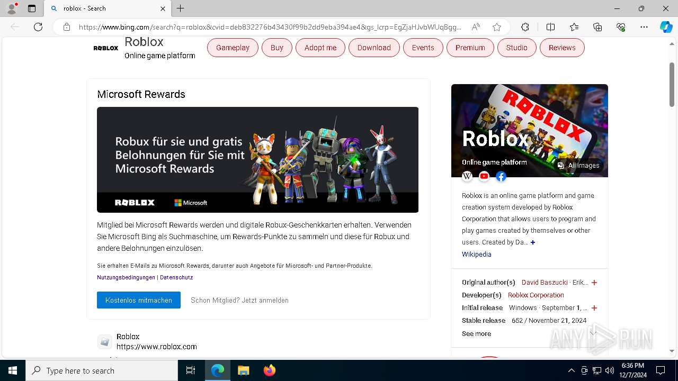The image size is (678, 381).
Task: Open Browser essentials icon
Action: [621, 27]
